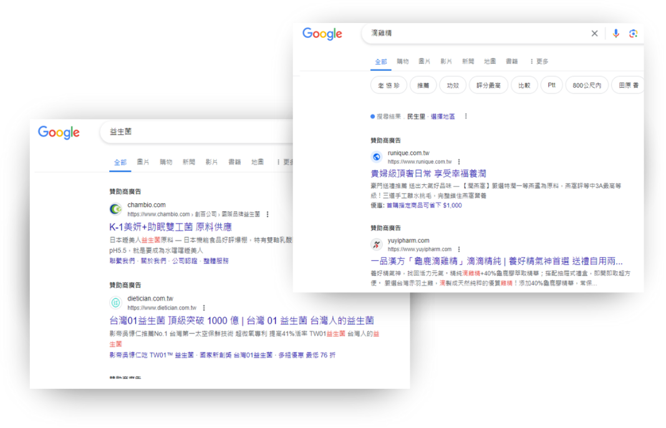The width and height of the screenshot is (666, 428).
Task: Click 老協珍 filter chip
Action: tap(388, 85)
